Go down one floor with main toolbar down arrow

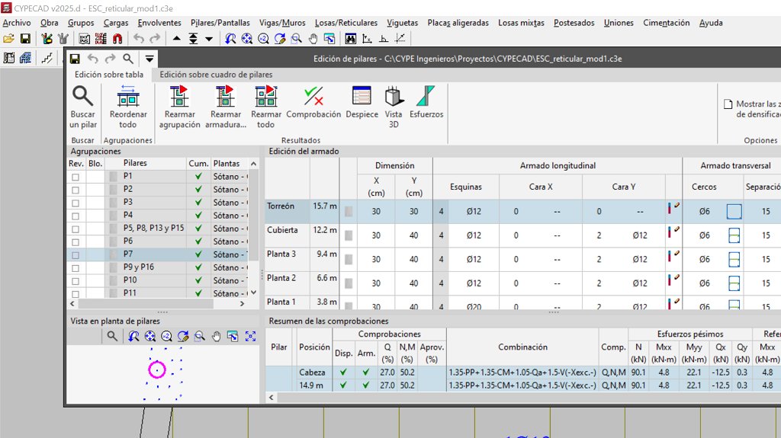click(x=209, y=39)
